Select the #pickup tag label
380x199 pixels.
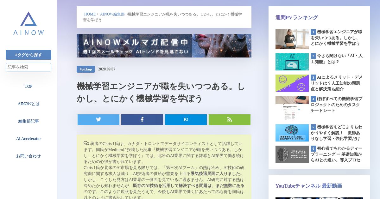86,69
